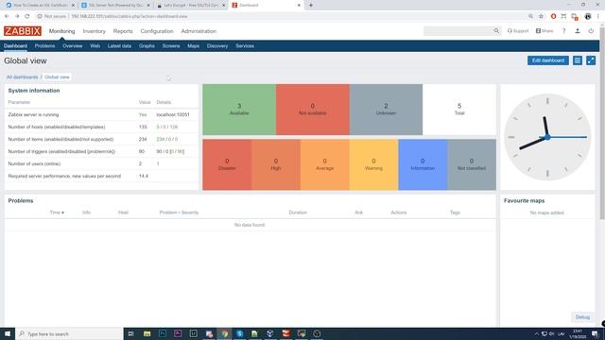Click the browser address bar

click(282, 16)
